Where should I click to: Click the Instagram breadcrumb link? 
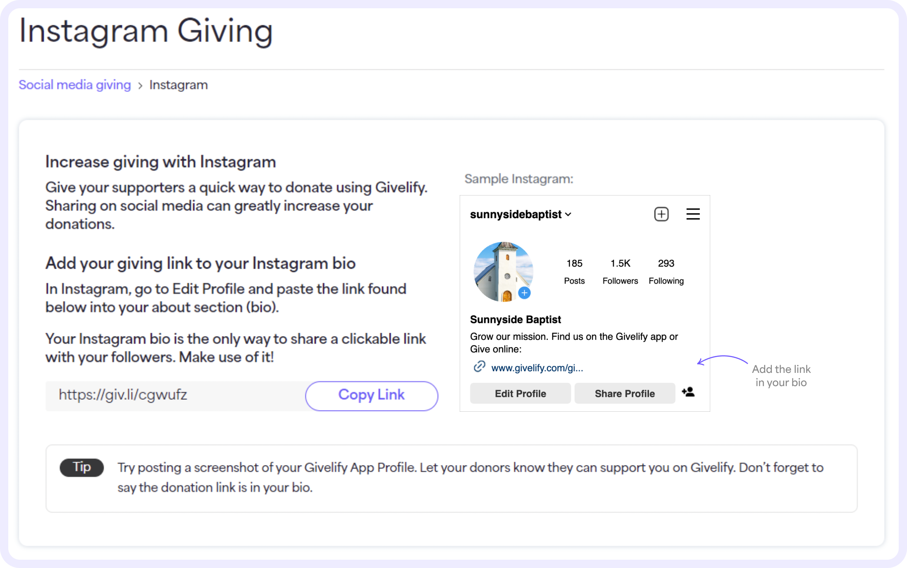(x=177, y=84)
